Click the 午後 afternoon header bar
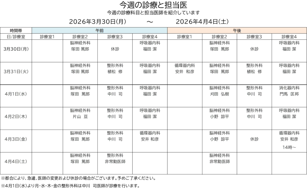This screenshot has width=307, height=190. coord(237,31)
